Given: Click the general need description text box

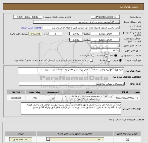Looking at the screenshot, I should tap(71, 71).
